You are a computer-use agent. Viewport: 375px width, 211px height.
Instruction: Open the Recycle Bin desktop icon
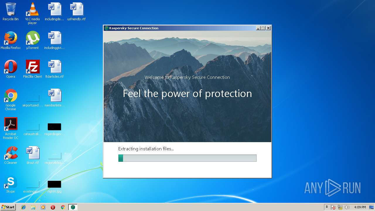pos(11,12)
